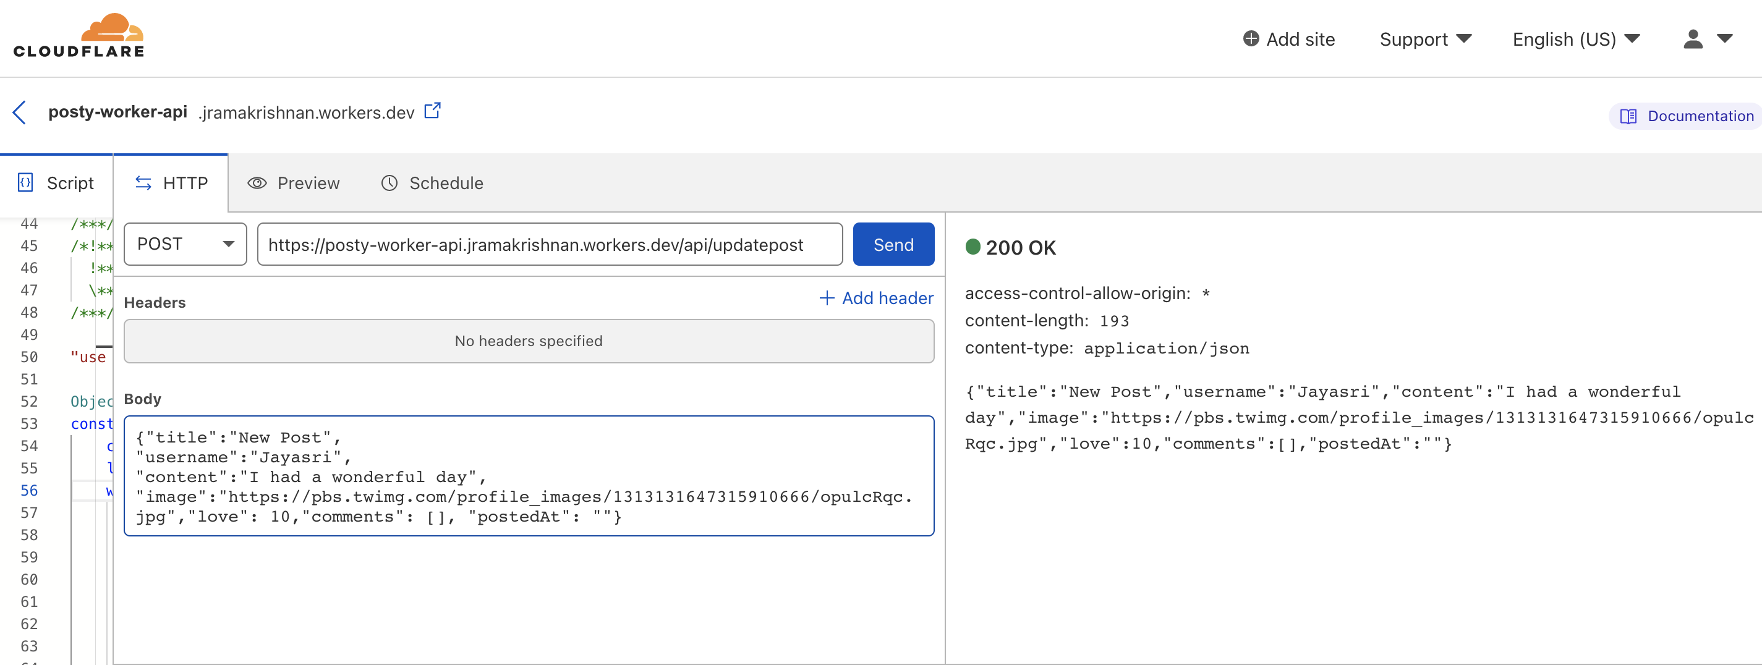Click the Cloudflare logo
Screen dimensions: 1762x665
pos(79,36)
